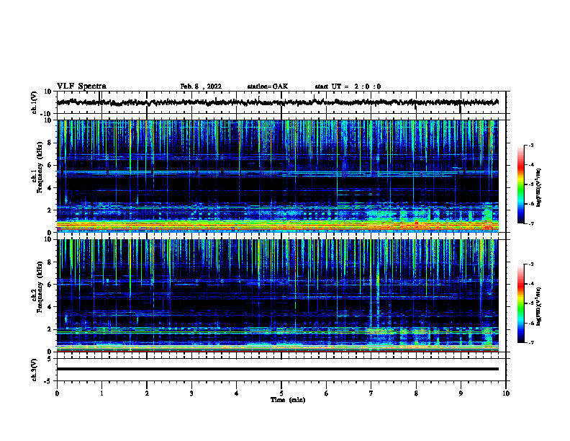Click the "-3" tick of ch.1 color bar

[531, 146]
